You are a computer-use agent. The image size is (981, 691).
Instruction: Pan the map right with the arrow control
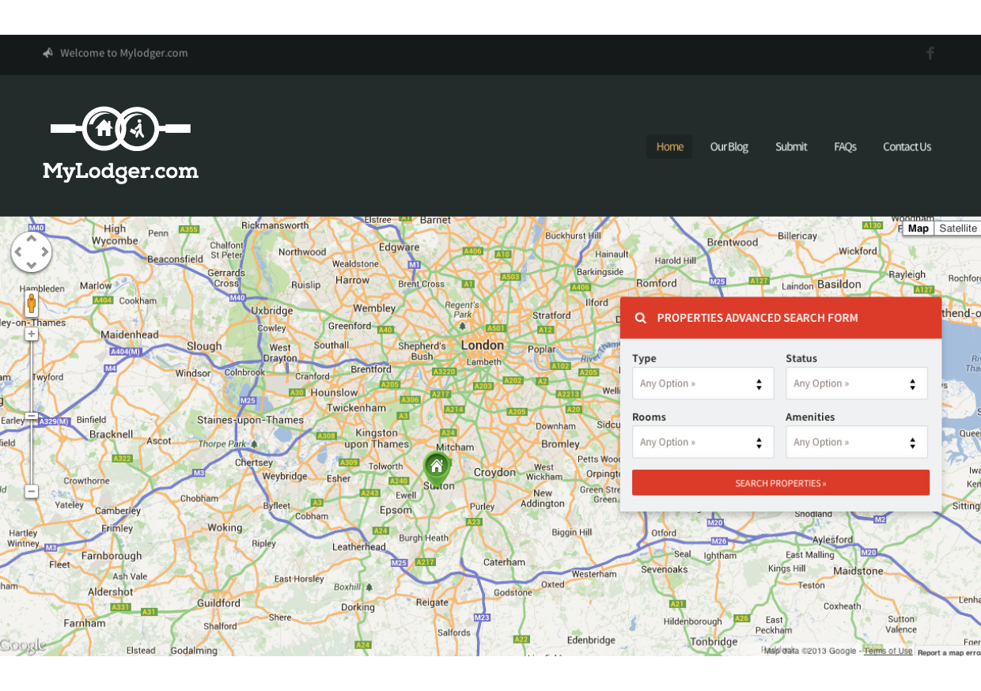pos(46,252)
